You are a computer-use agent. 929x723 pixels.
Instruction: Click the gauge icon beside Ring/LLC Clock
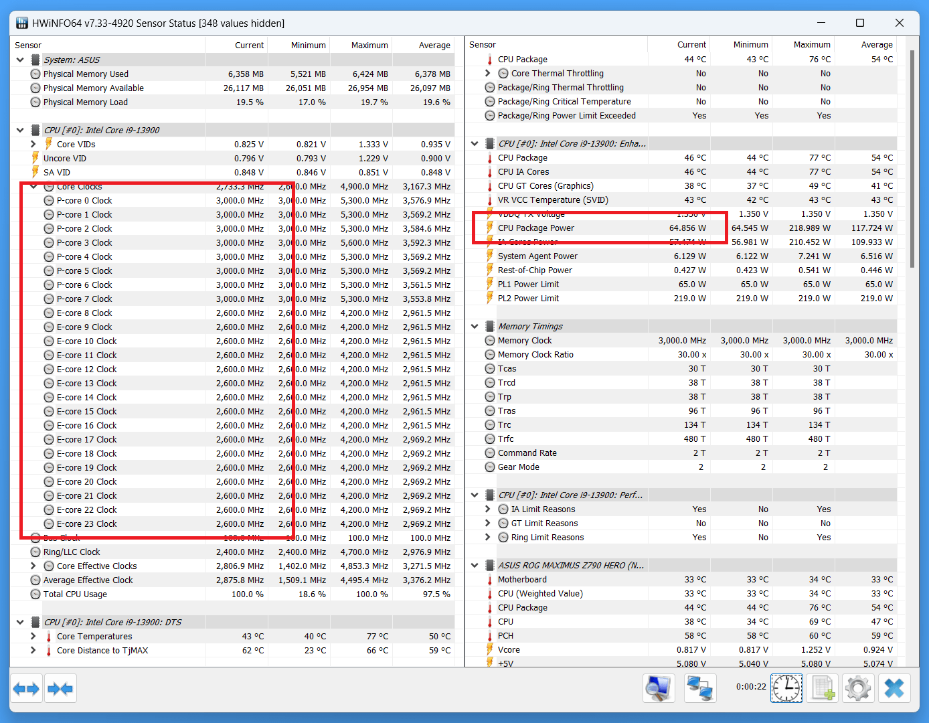pyautogui.click(x=35, y=552)
